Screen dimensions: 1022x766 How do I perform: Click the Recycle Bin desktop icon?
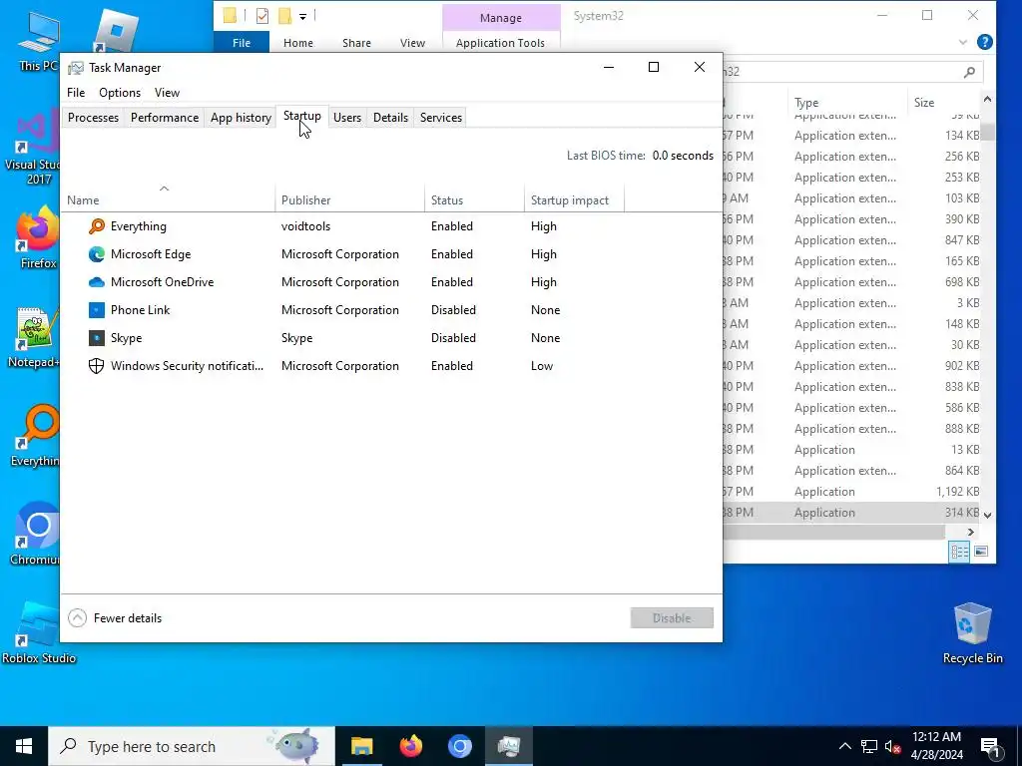(x=972, y=633)
